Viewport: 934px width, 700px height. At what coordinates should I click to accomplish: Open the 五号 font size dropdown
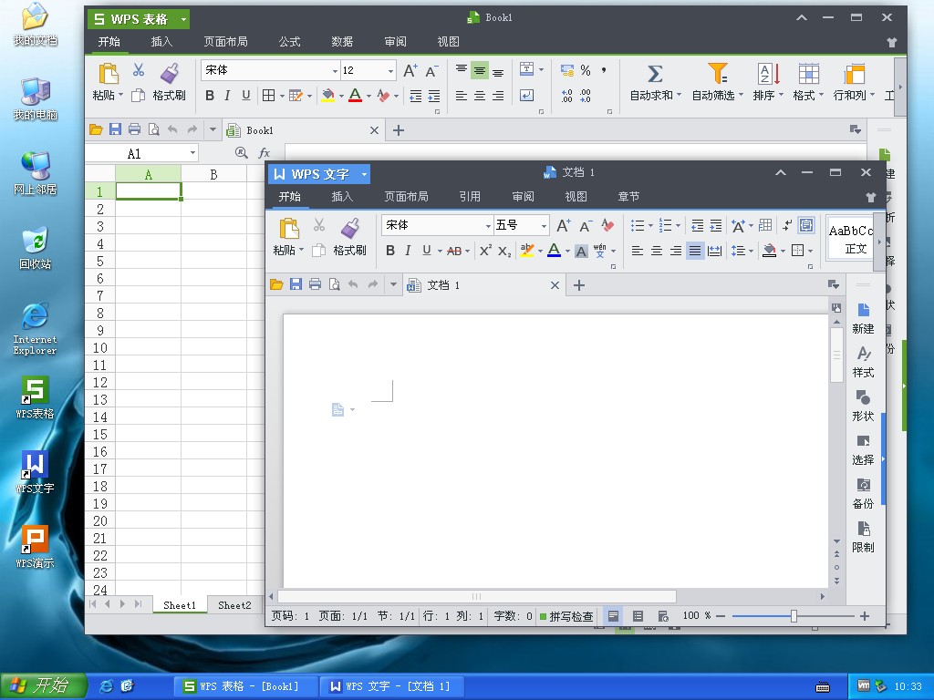[x=544, y=226]
